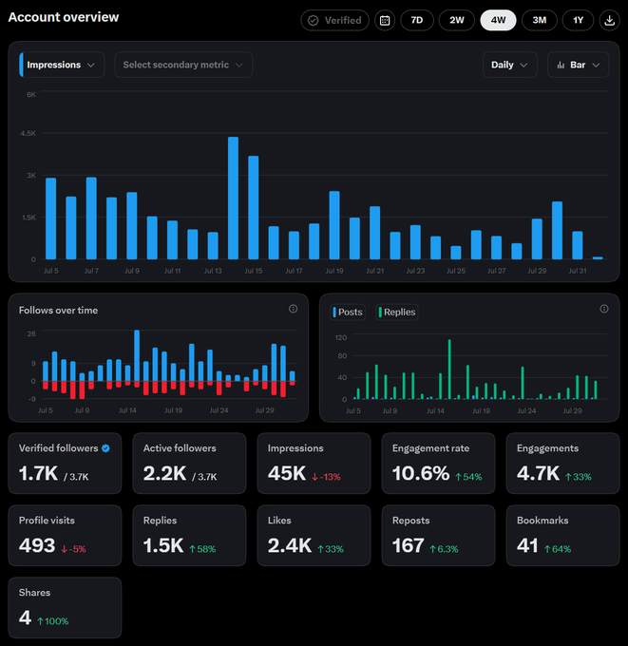628x646 pixels.
Task: Click the tallest blue follows bar
Action: tap(137, 355)
